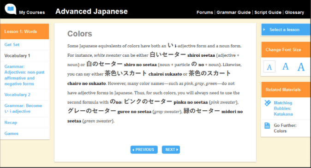311x168 pixels.
Task: Click the Colors page heading
Action: [x=80, y=34]
